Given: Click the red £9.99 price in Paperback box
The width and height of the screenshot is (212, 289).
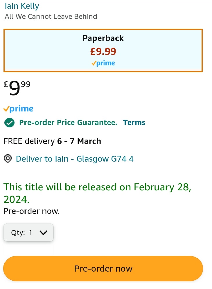Looking at the screenshot, I should coord(103,51).
